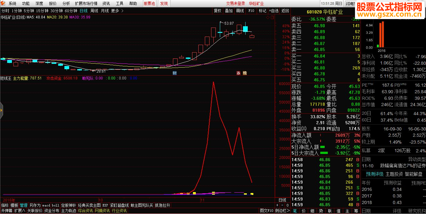Image resolution: width=426 pixels, height=214 pixels.
Task: Select 抓急拉升 indicator
Action: 163,205
